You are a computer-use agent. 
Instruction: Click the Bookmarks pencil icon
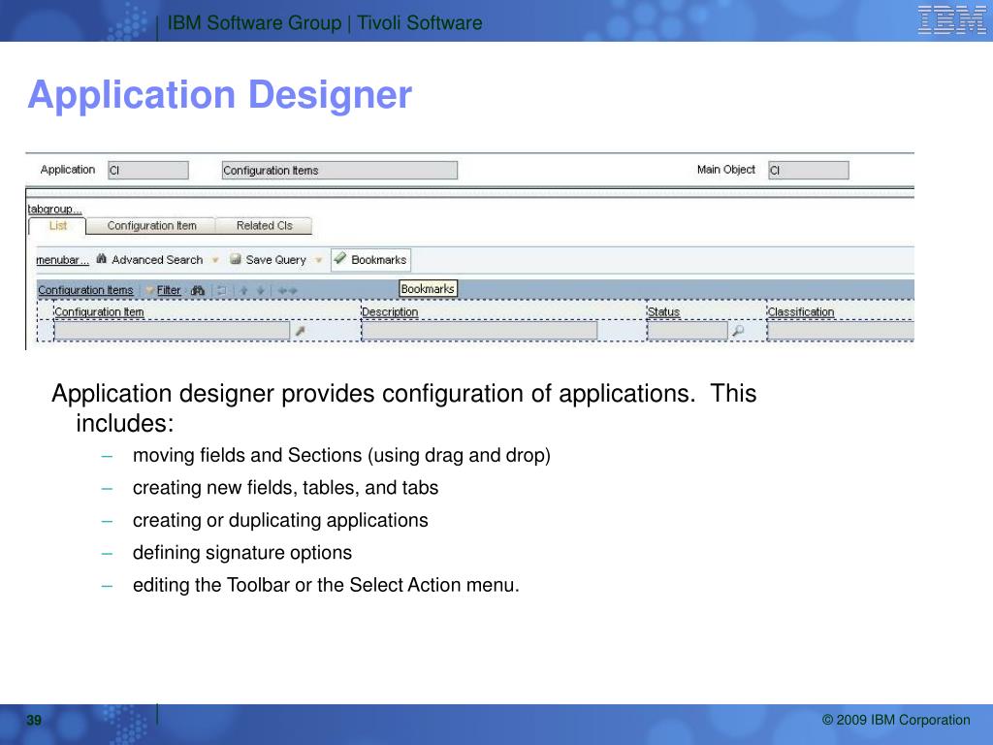point(340,258)
